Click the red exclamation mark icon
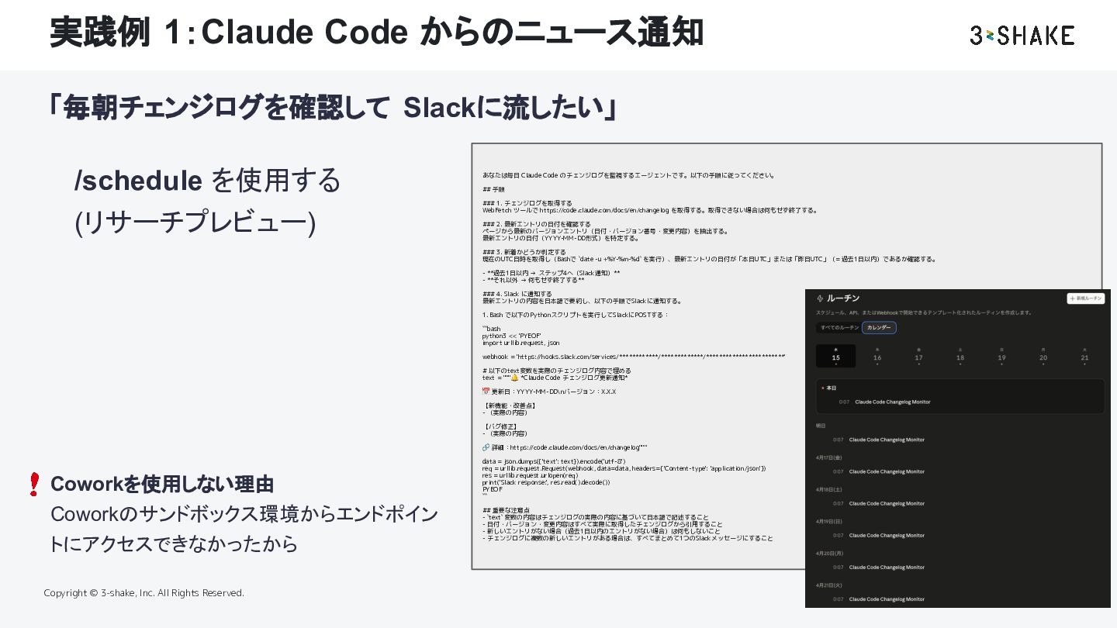This screenshot has width=1117, height=628. tap(33, 485)
